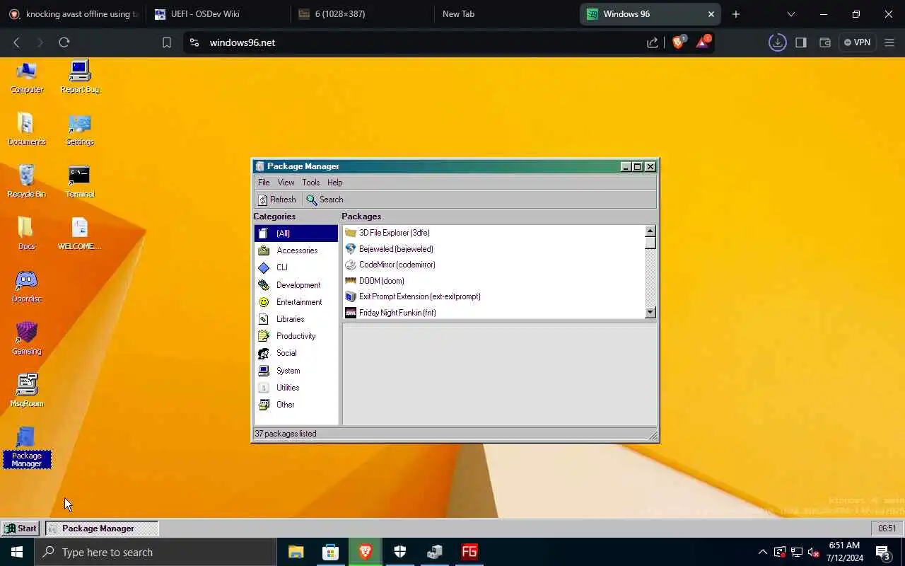Click the Brave Shields lion icon
The image size is (905, 566).
pyautogui.click(x=678, y=42)
